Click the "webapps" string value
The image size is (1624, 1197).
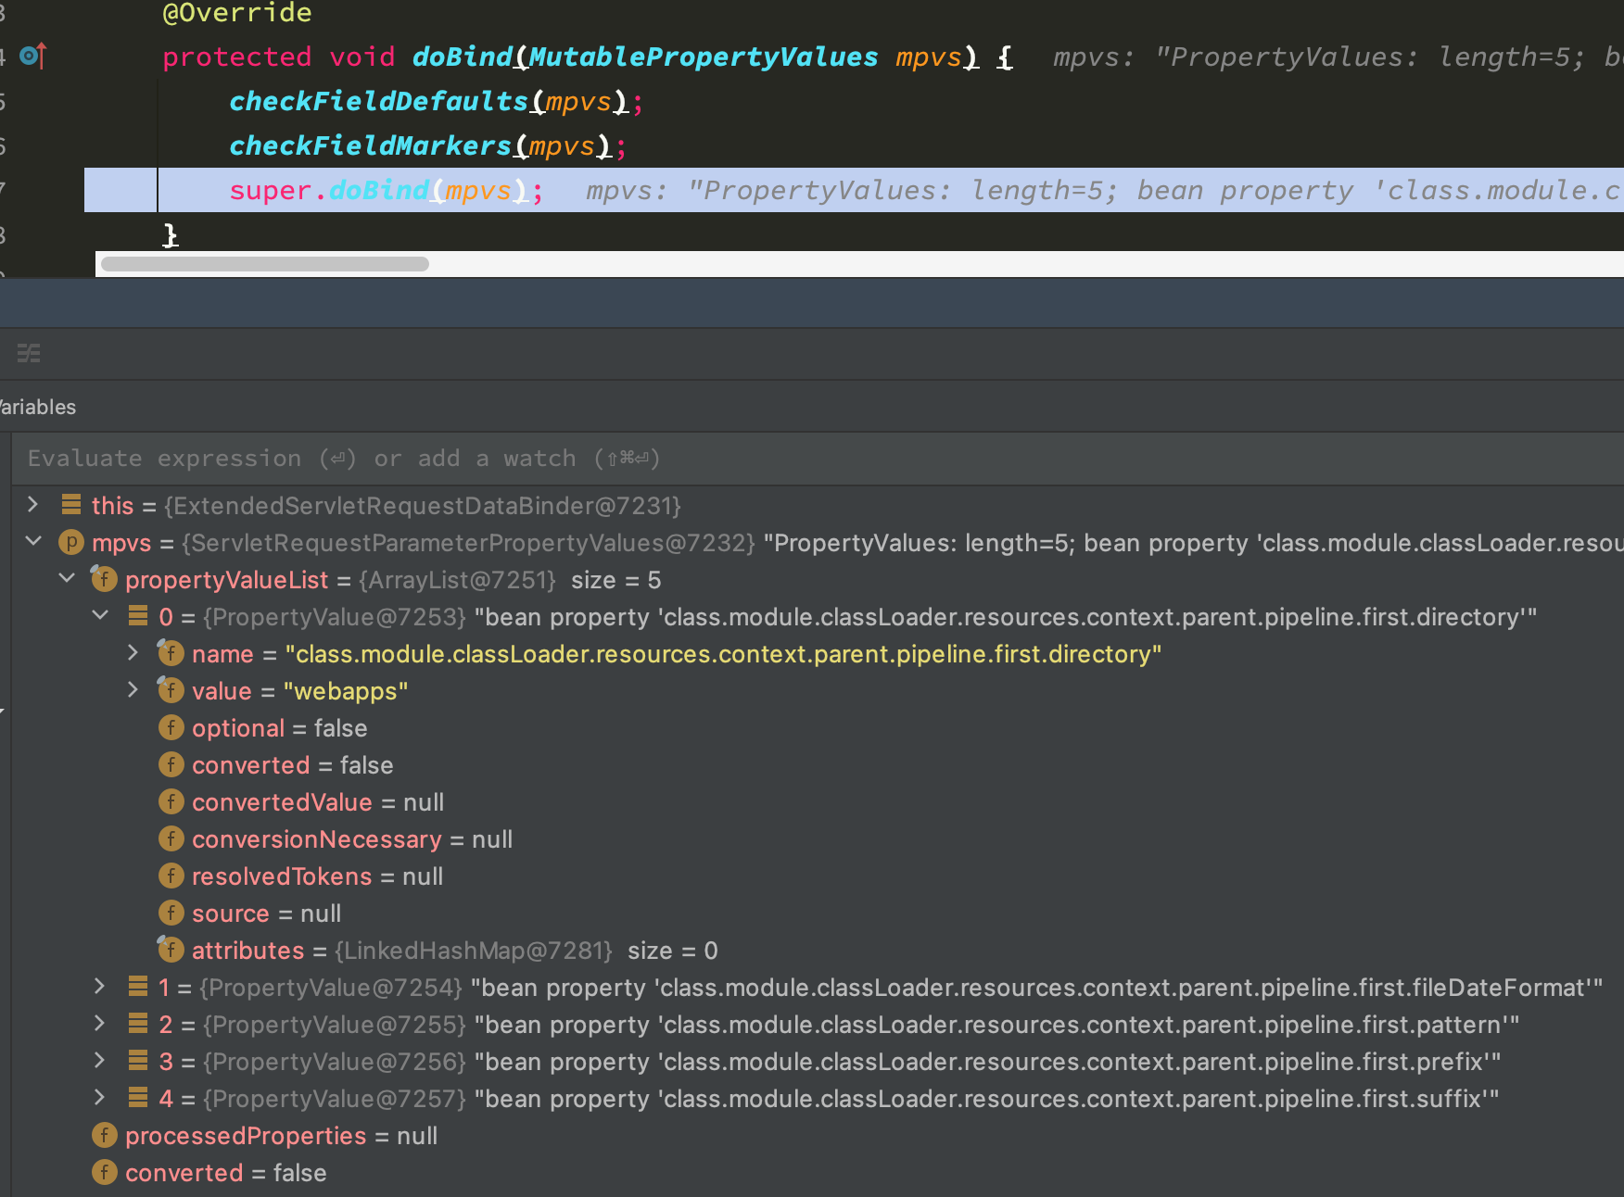[x=346, y=690]
